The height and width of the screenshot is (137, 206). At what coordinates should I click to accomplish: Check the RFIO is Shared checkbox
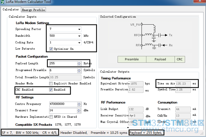pos(51,116)
